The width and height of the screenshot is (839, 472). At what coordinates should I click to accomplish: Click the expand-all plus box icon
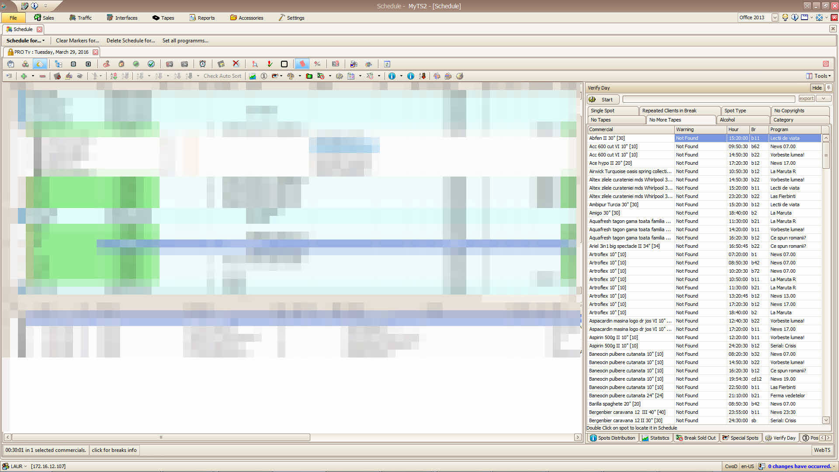88,64
